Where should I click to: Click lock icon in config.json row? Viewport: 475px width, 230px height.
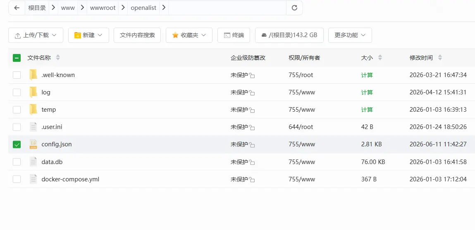pos(252,145)
